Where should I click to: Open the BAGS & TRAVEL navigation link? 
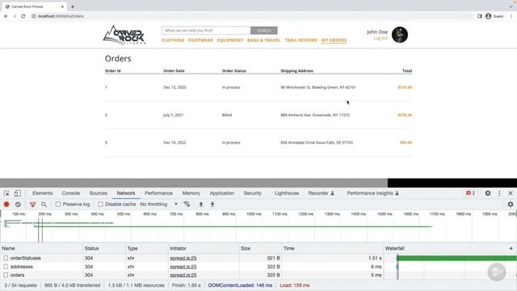click(x=264, y=40)
